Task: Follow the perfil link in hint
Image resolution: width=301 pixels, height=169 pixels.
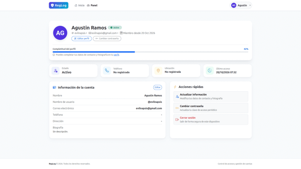Action: [116, 55]
